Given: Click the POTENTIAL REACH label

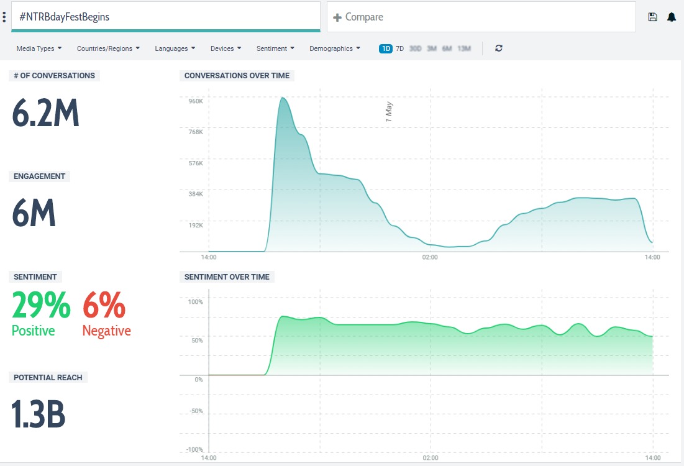Looking at the screenshot, I should pyautogui.click(x=48, y=377).
